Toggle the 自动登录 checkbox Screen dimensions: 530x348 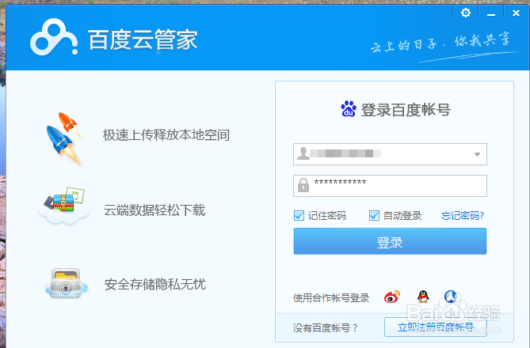374,215
